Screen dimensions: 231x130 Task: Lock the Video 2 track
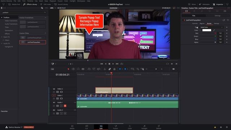coord(54,92)
